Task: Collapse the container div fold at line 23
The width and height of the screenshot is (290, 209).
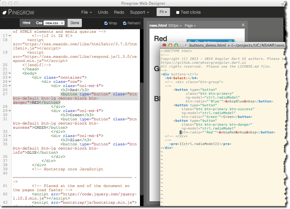Action: pyautogui.click(x=10, y=77)
